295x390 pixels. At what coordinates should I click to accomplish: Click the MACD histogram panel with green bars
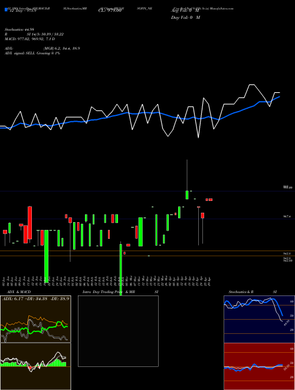(35, 366)
